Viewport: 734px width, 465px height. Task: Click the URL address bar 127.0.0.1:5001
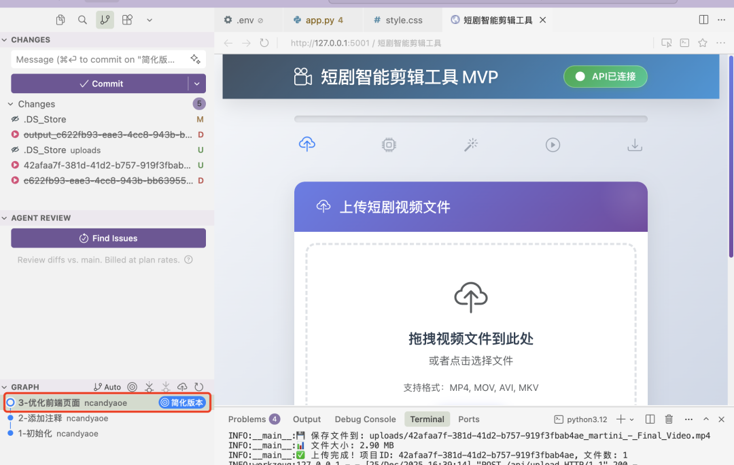366,43
